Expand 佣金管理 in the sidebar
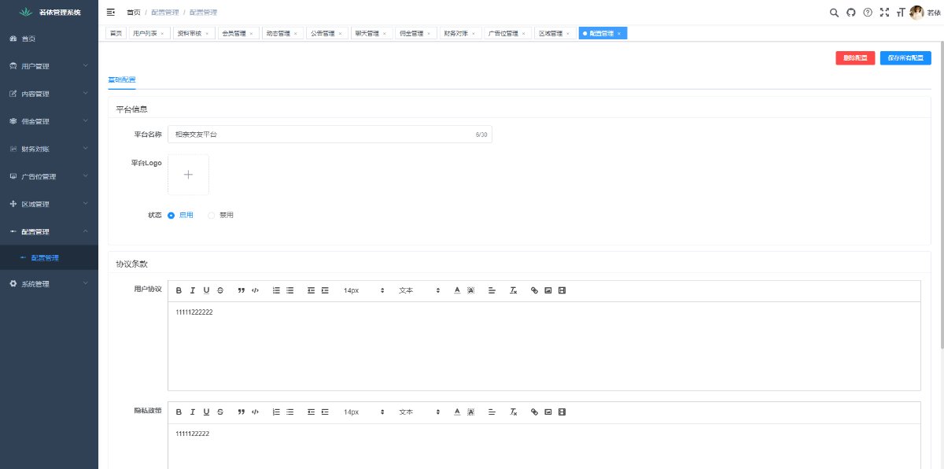This screenshot has width=944, height=469. coord(49,121)
